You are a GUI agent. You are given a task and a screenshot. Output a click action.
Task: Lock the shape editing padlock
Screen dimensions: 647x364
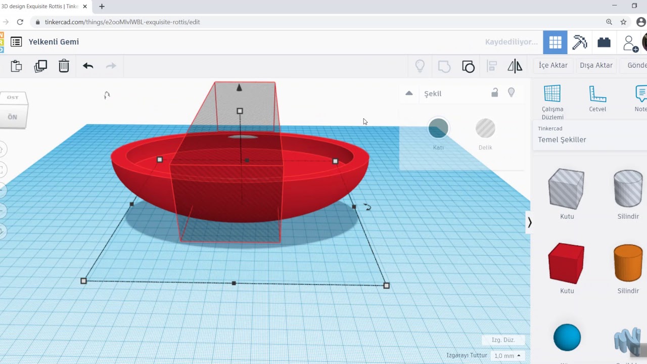click(x=495, y=93)
